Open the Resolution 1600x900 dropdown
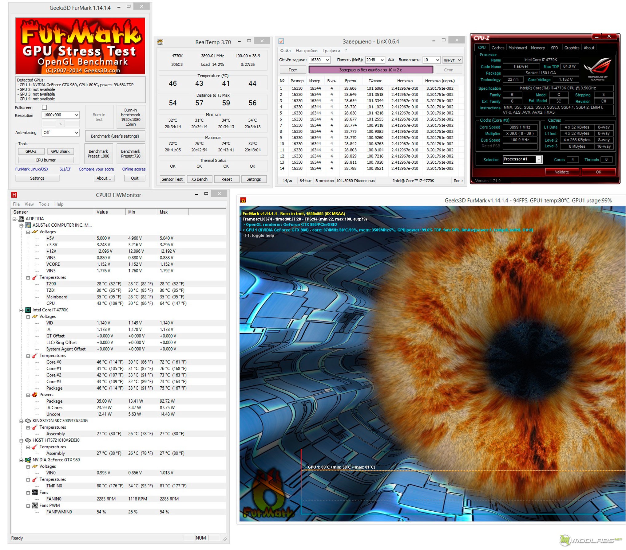Viewport: 626px width, 550px height. coord(61,115)
